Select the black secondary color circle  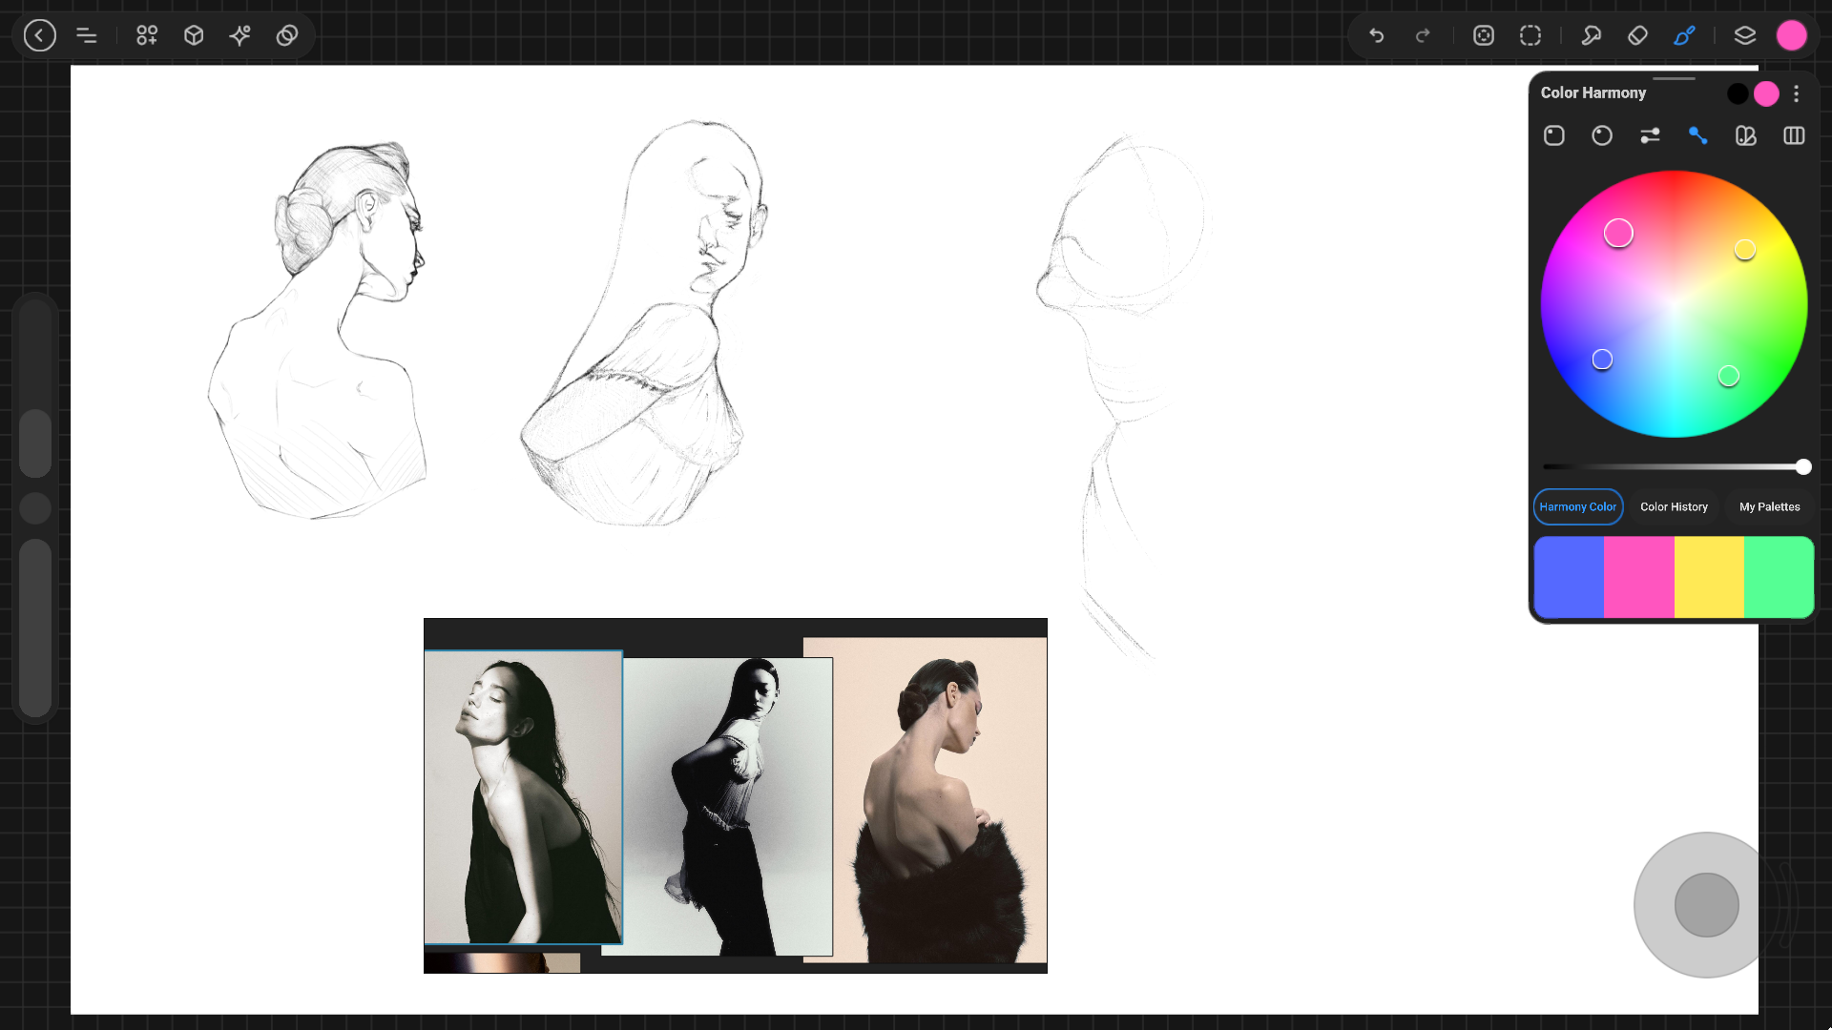pos(1738,93)
